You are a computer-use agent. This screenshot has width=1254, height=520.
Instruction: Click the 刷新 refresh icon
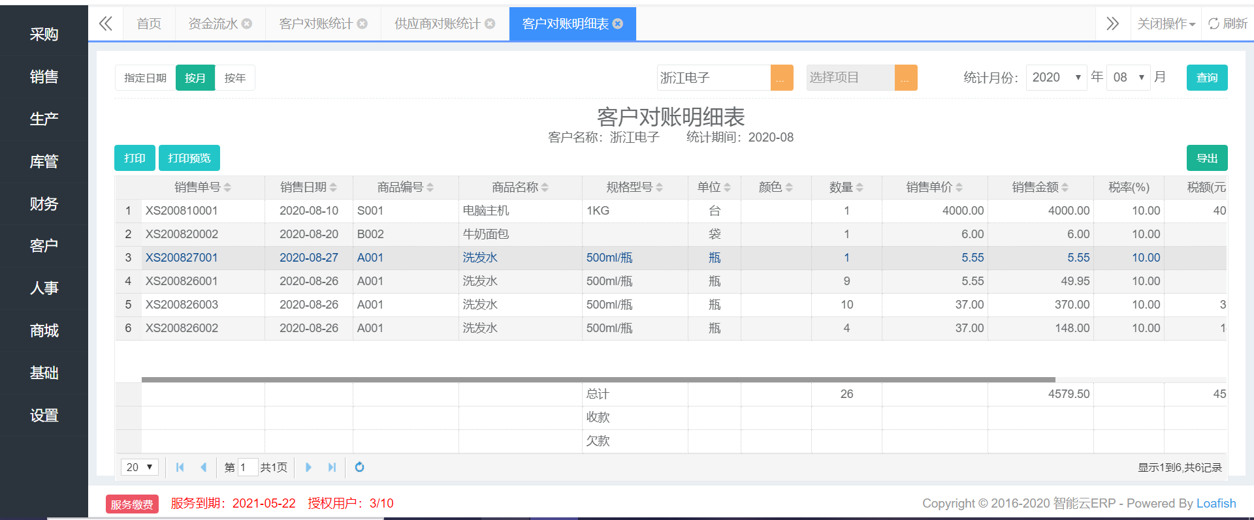1214,23
